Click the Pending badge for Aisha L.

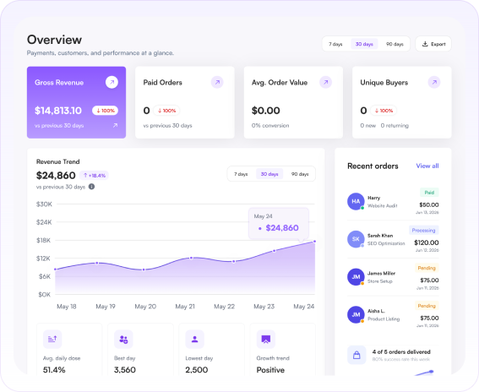(427, 306)
